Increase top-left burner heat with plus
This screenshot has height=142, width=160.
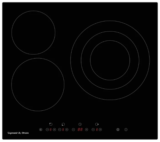[54, 129]
